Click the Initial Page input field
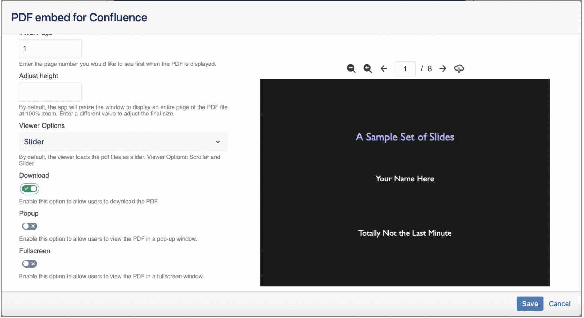Image resolution: width=584 pixels, height=318 pixels. tap(50, 48)
